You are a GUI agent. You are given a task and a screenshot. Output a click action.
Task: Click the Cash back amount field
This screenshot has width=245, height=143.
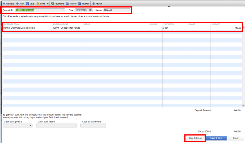point(93,126)
